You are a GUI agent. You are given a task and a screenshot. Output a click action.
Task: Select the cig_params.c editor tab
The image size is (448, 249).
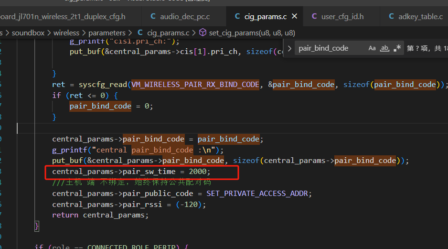click(x=266, y=17)
